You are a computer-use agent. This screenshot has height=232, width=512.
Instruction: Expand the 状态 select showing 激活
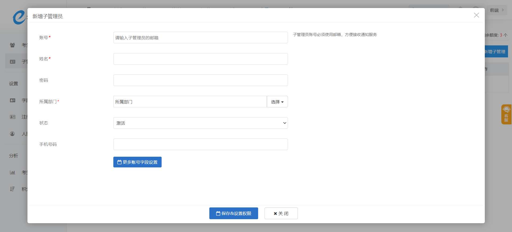200,123
